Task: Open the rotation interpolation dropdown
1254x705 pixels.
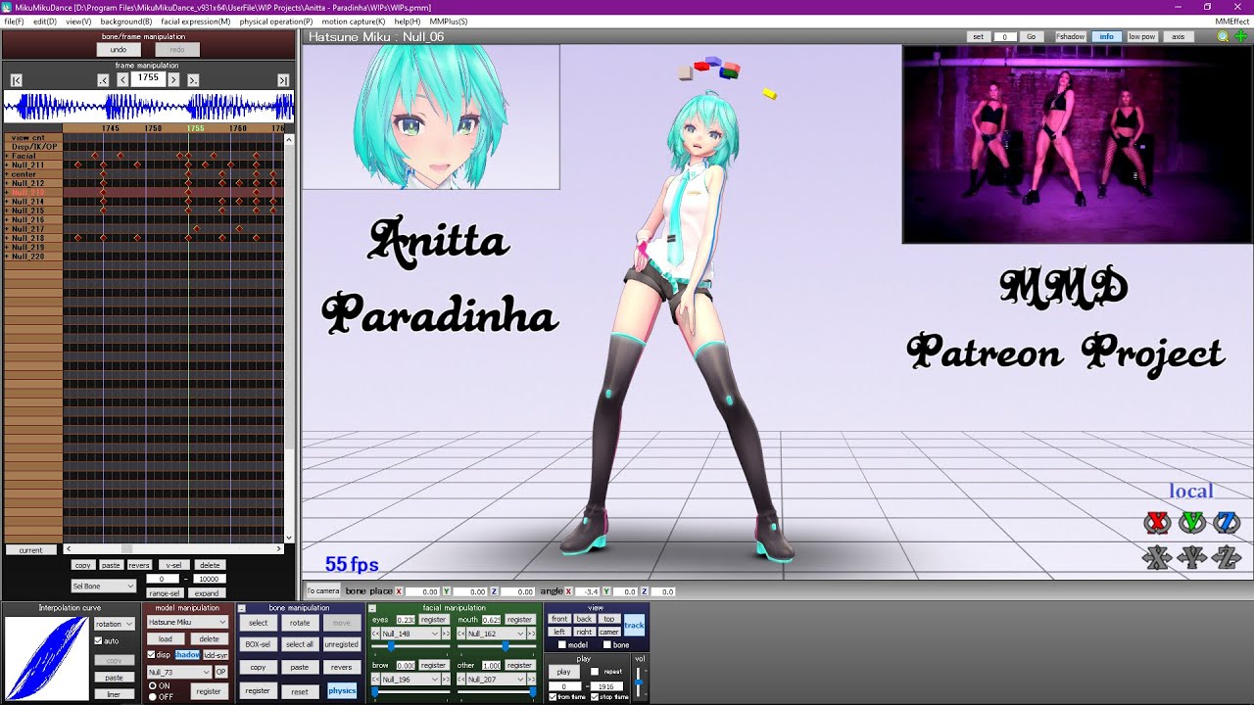Action: [114, 624]
